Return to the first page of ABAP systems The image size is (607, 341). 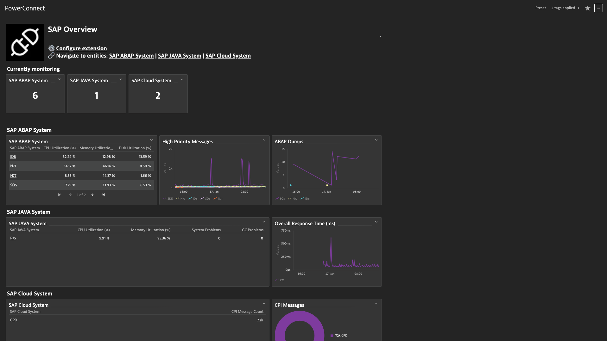tap(60, 195)
